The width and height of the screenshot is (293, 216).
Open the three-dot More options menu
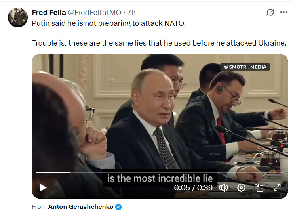[283, 12]
